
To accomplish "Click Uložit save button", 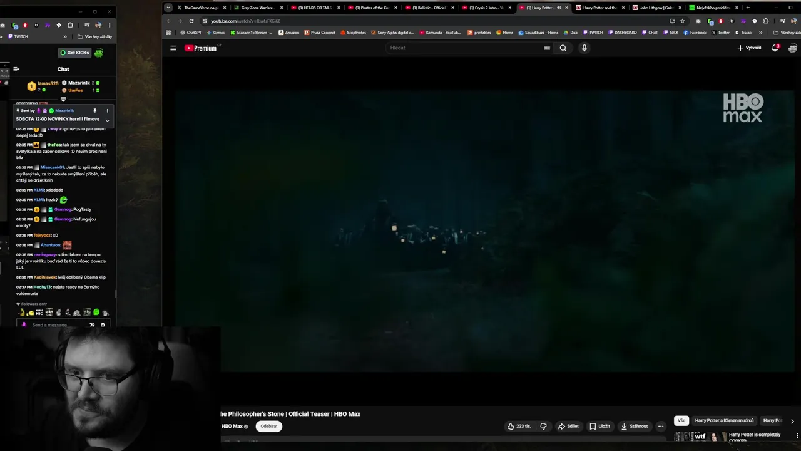I will 599,426.
